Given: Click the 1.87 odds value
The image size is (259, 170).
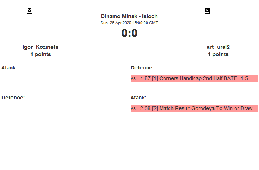Looking at the screenshot, I should 145,79.
